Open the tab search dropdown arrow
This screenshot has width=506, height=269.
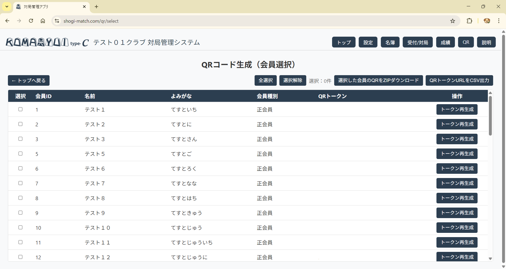[x=7, y=7]
